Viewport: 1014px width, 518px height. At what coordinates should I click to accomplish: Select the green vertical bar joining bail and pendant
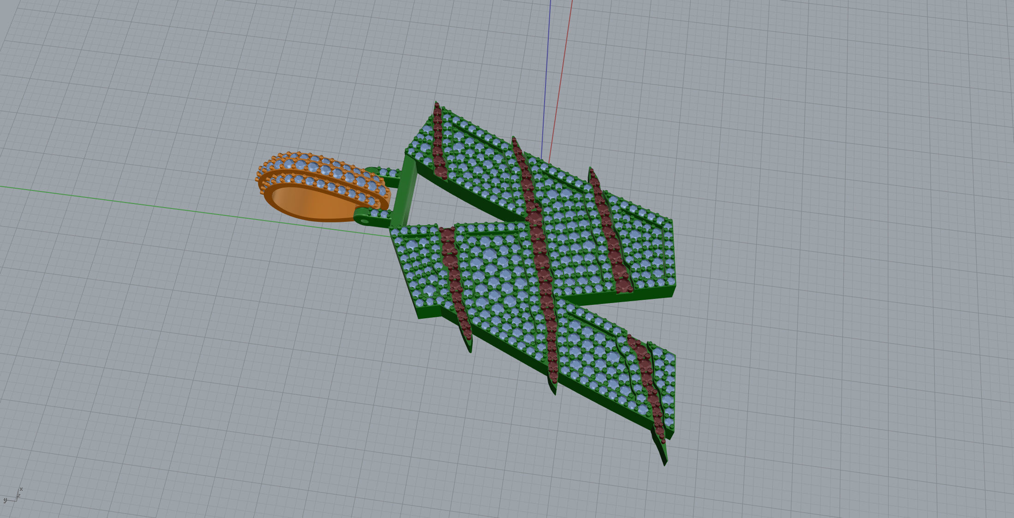(x=405, y=192)
